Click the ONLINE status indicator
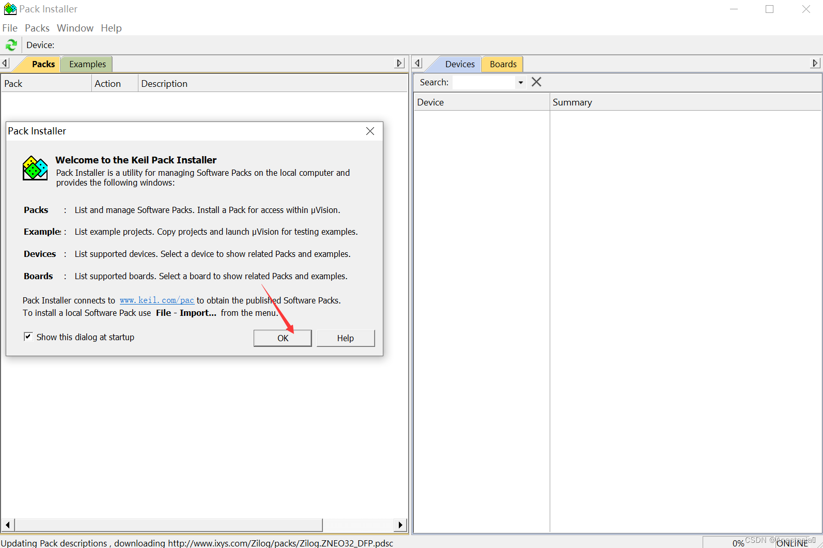The height and width of the screenshot is (548, 823). [x=792, y=543]
